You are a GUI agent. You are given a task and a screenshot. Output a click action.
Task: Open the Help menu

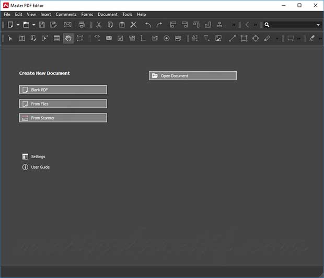[141, 15]
